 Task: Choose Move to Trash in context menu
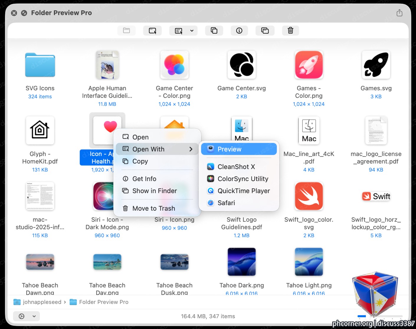tap(157, 208)
